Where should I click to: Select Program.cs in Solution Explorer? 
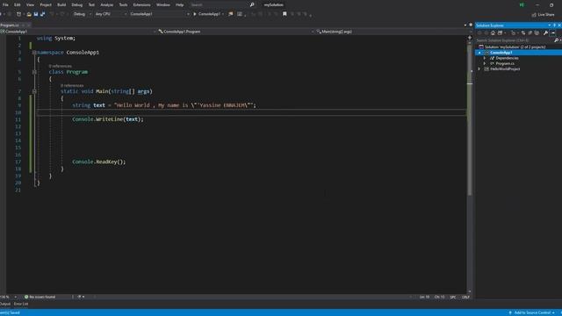[x=505, y=63]
